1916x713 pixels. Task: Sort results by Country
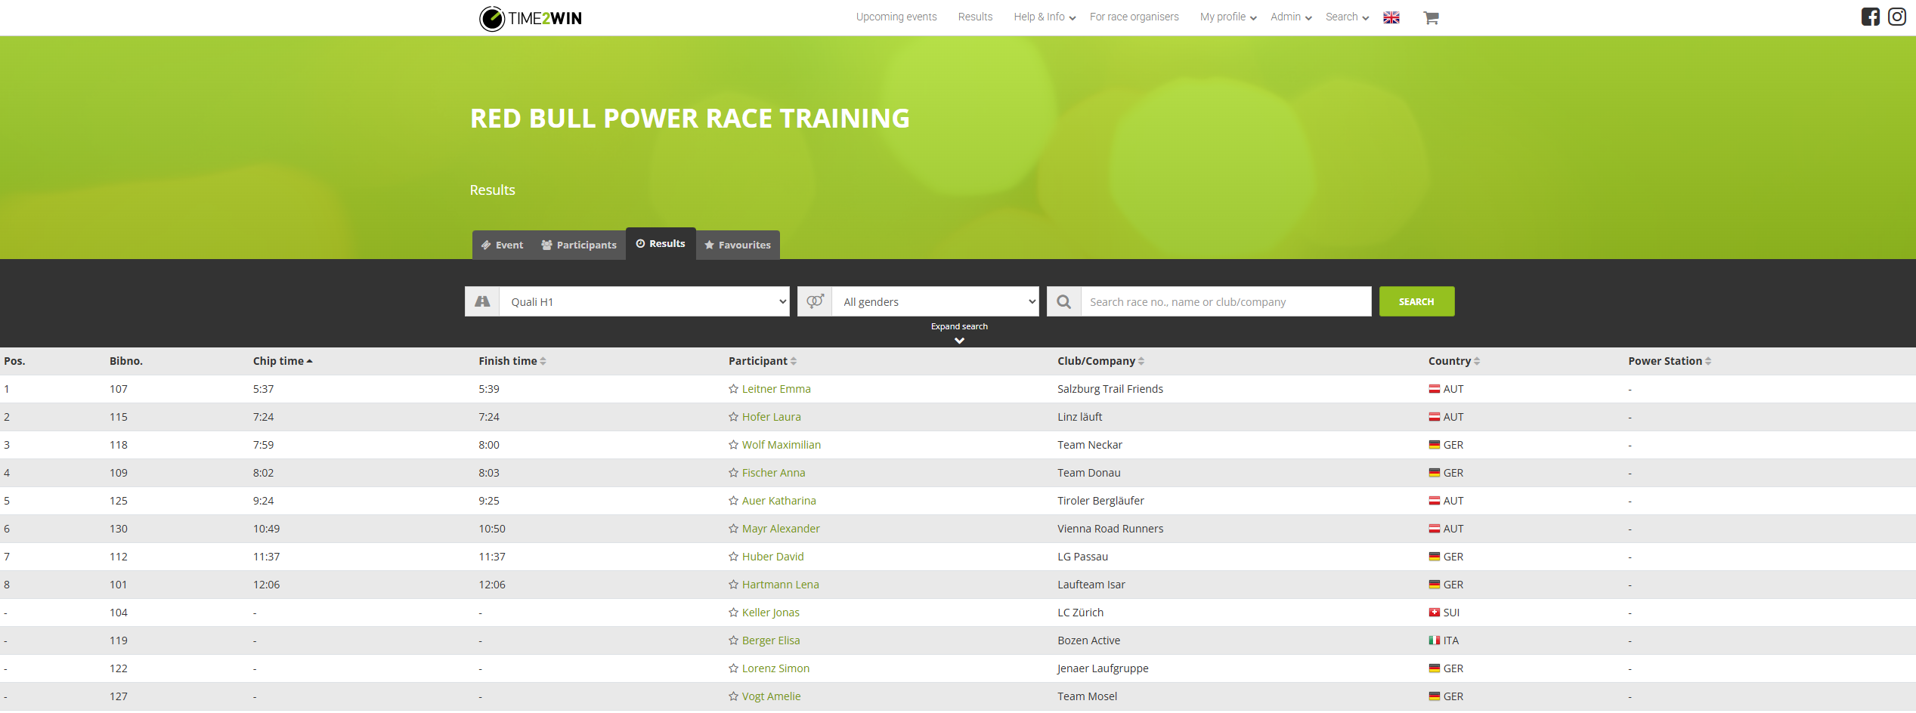pyautogui.click(x=1454, y=361)
